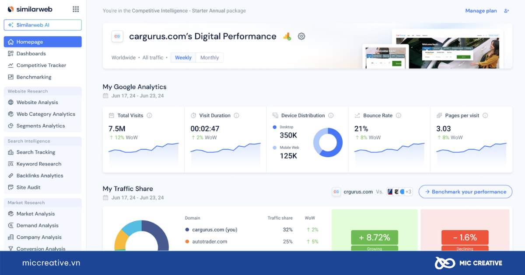Viewport: 525px width, 275px height.
Task: Click the Pages per visit icon
Action: coord(439,116)
